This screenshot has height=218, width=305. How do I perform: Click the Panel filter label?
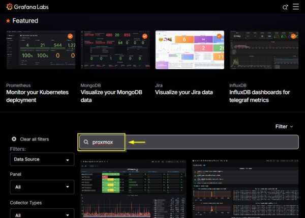point(16,174)
